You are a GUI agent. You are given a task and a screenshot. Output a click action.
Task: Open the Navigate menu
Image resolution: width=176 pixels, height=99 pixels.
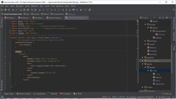20,6
